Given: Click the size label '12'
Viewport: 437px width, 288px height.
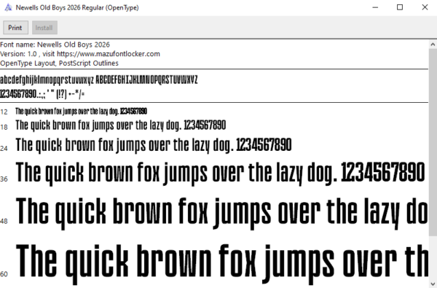Looking at the screenshot, I should point(4,112).
